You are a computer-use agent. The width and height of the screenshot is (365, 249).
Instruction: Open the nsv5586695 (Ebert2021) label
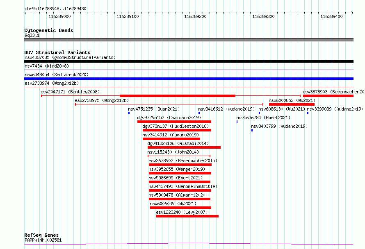tap(176, 178)
